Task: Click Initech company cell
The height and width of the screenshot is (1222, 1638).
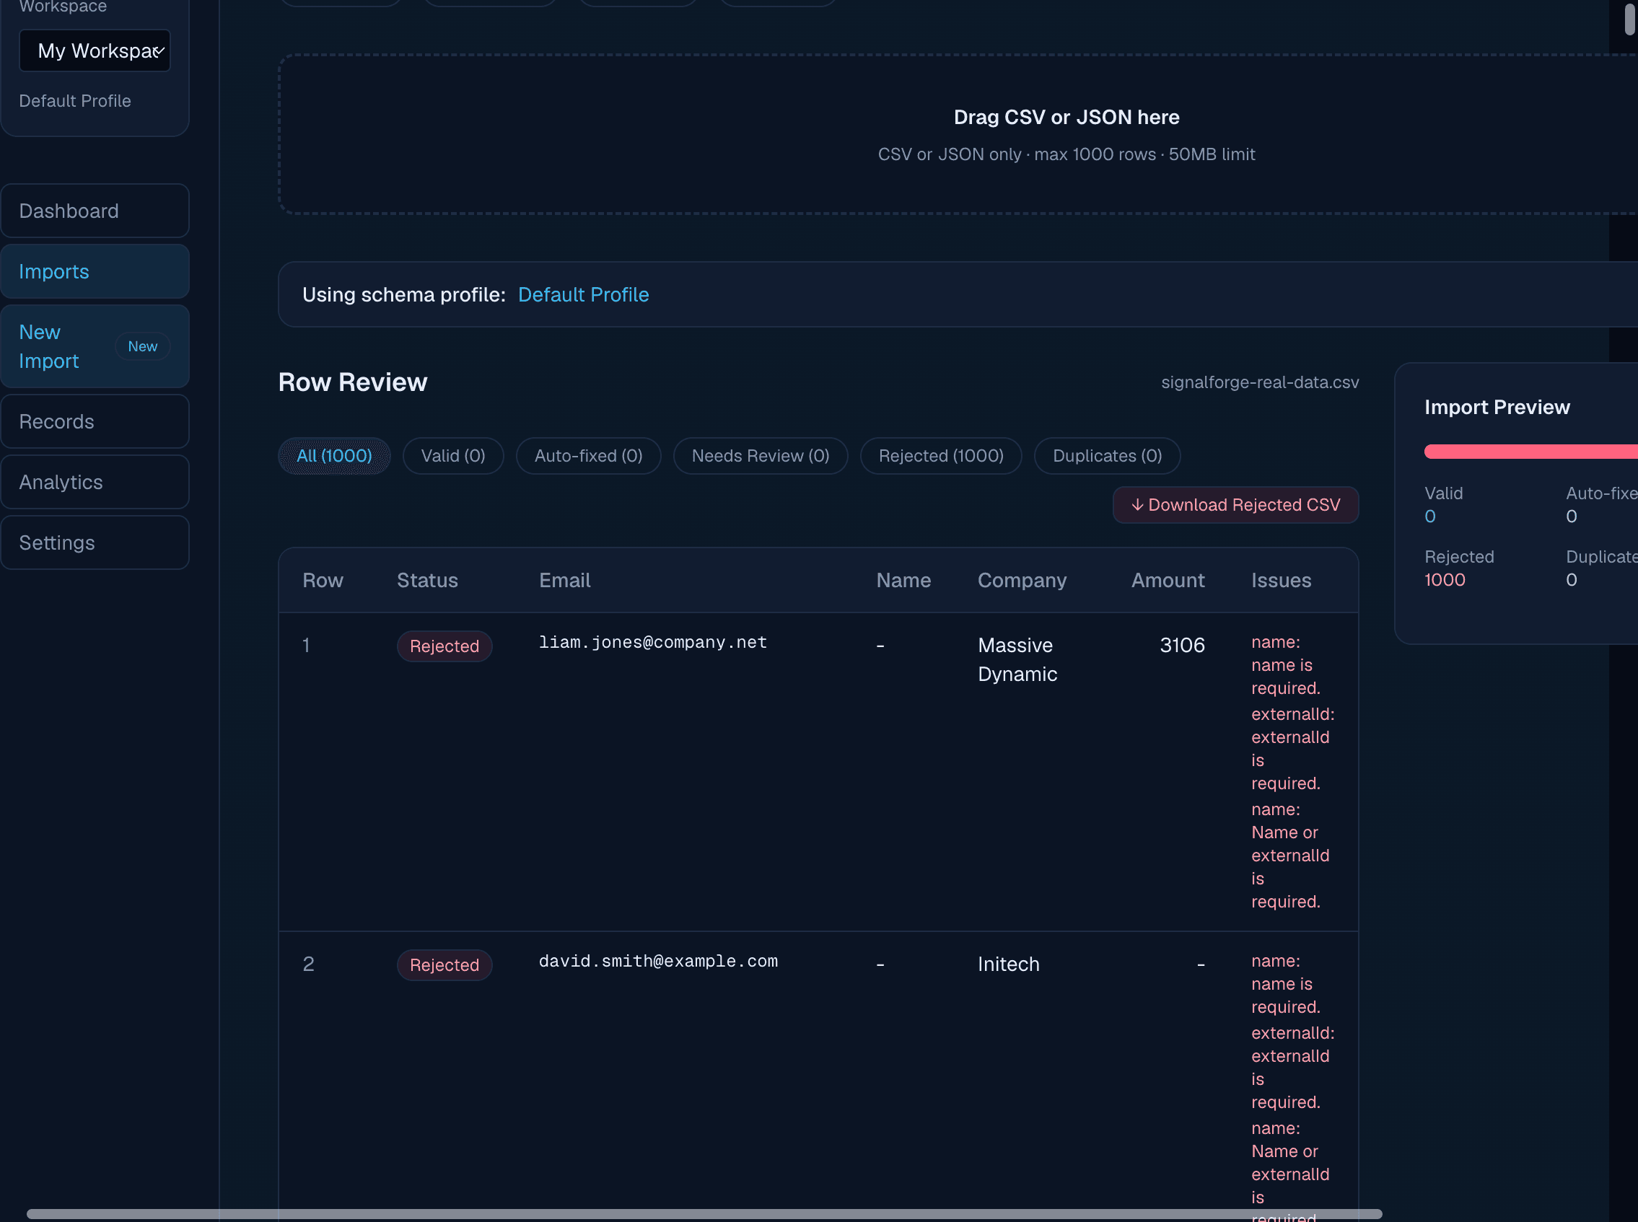Action: coord(1008,964)
